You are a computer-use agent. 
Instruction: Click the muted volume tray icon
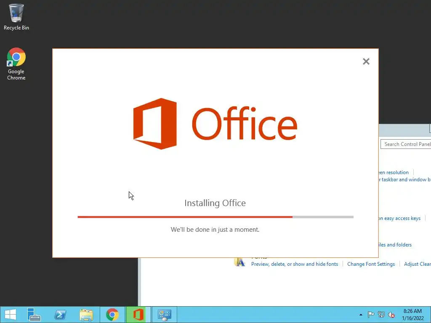[391, 315]
